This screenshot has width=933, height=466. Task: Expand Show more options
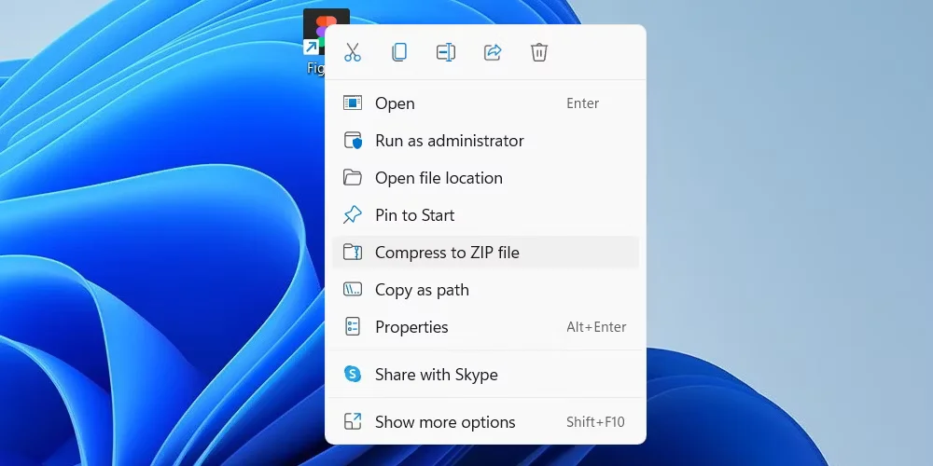(445, 422)
